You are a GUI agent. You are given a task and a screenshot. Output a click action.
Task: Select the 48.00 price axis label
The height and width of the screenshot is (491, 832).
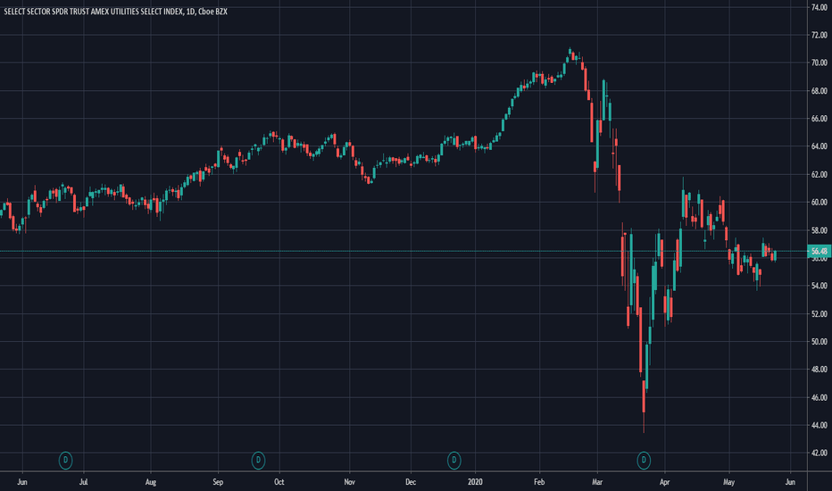tap(819, 369)
